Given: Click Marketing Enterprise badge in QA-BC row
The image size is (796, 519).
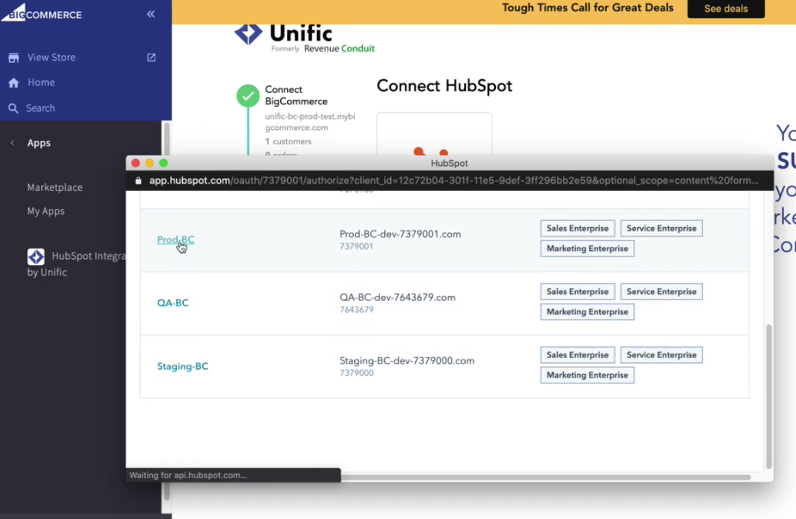Looking at the screenshot, I should pyautogui.click(x=587, y=312).
